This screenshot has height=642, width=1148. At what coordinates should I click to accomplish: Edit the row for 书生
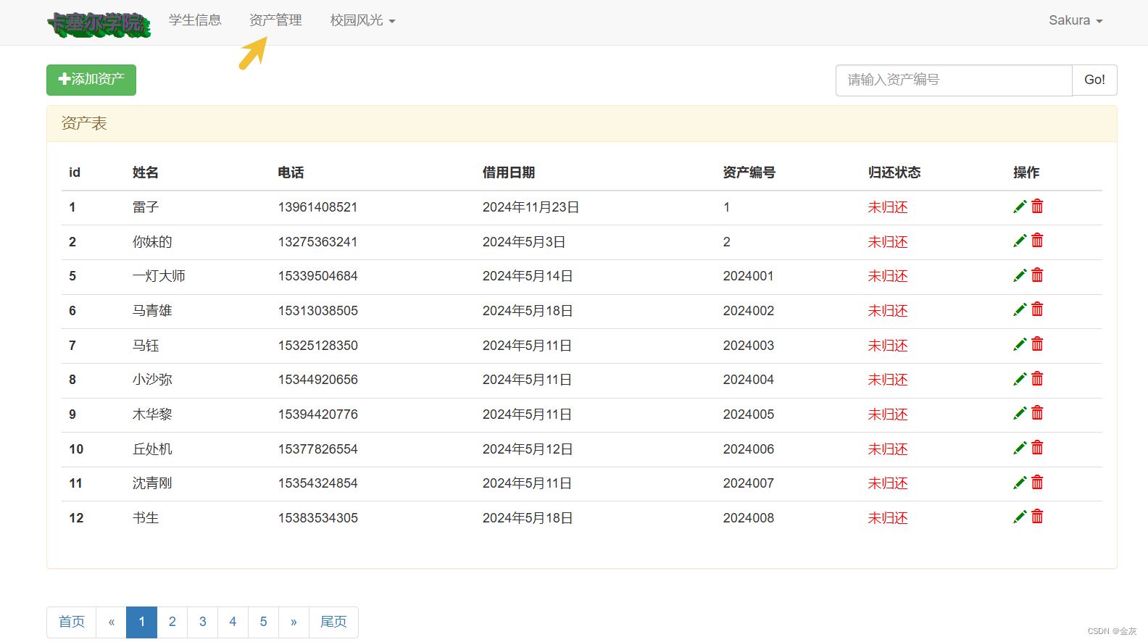[1020, 517]
